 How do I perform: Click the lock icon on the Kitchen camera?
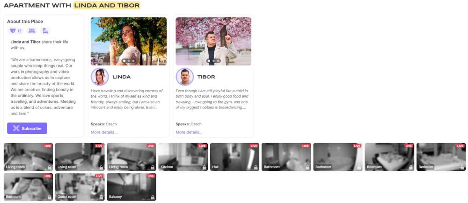(x=204, y=167)
